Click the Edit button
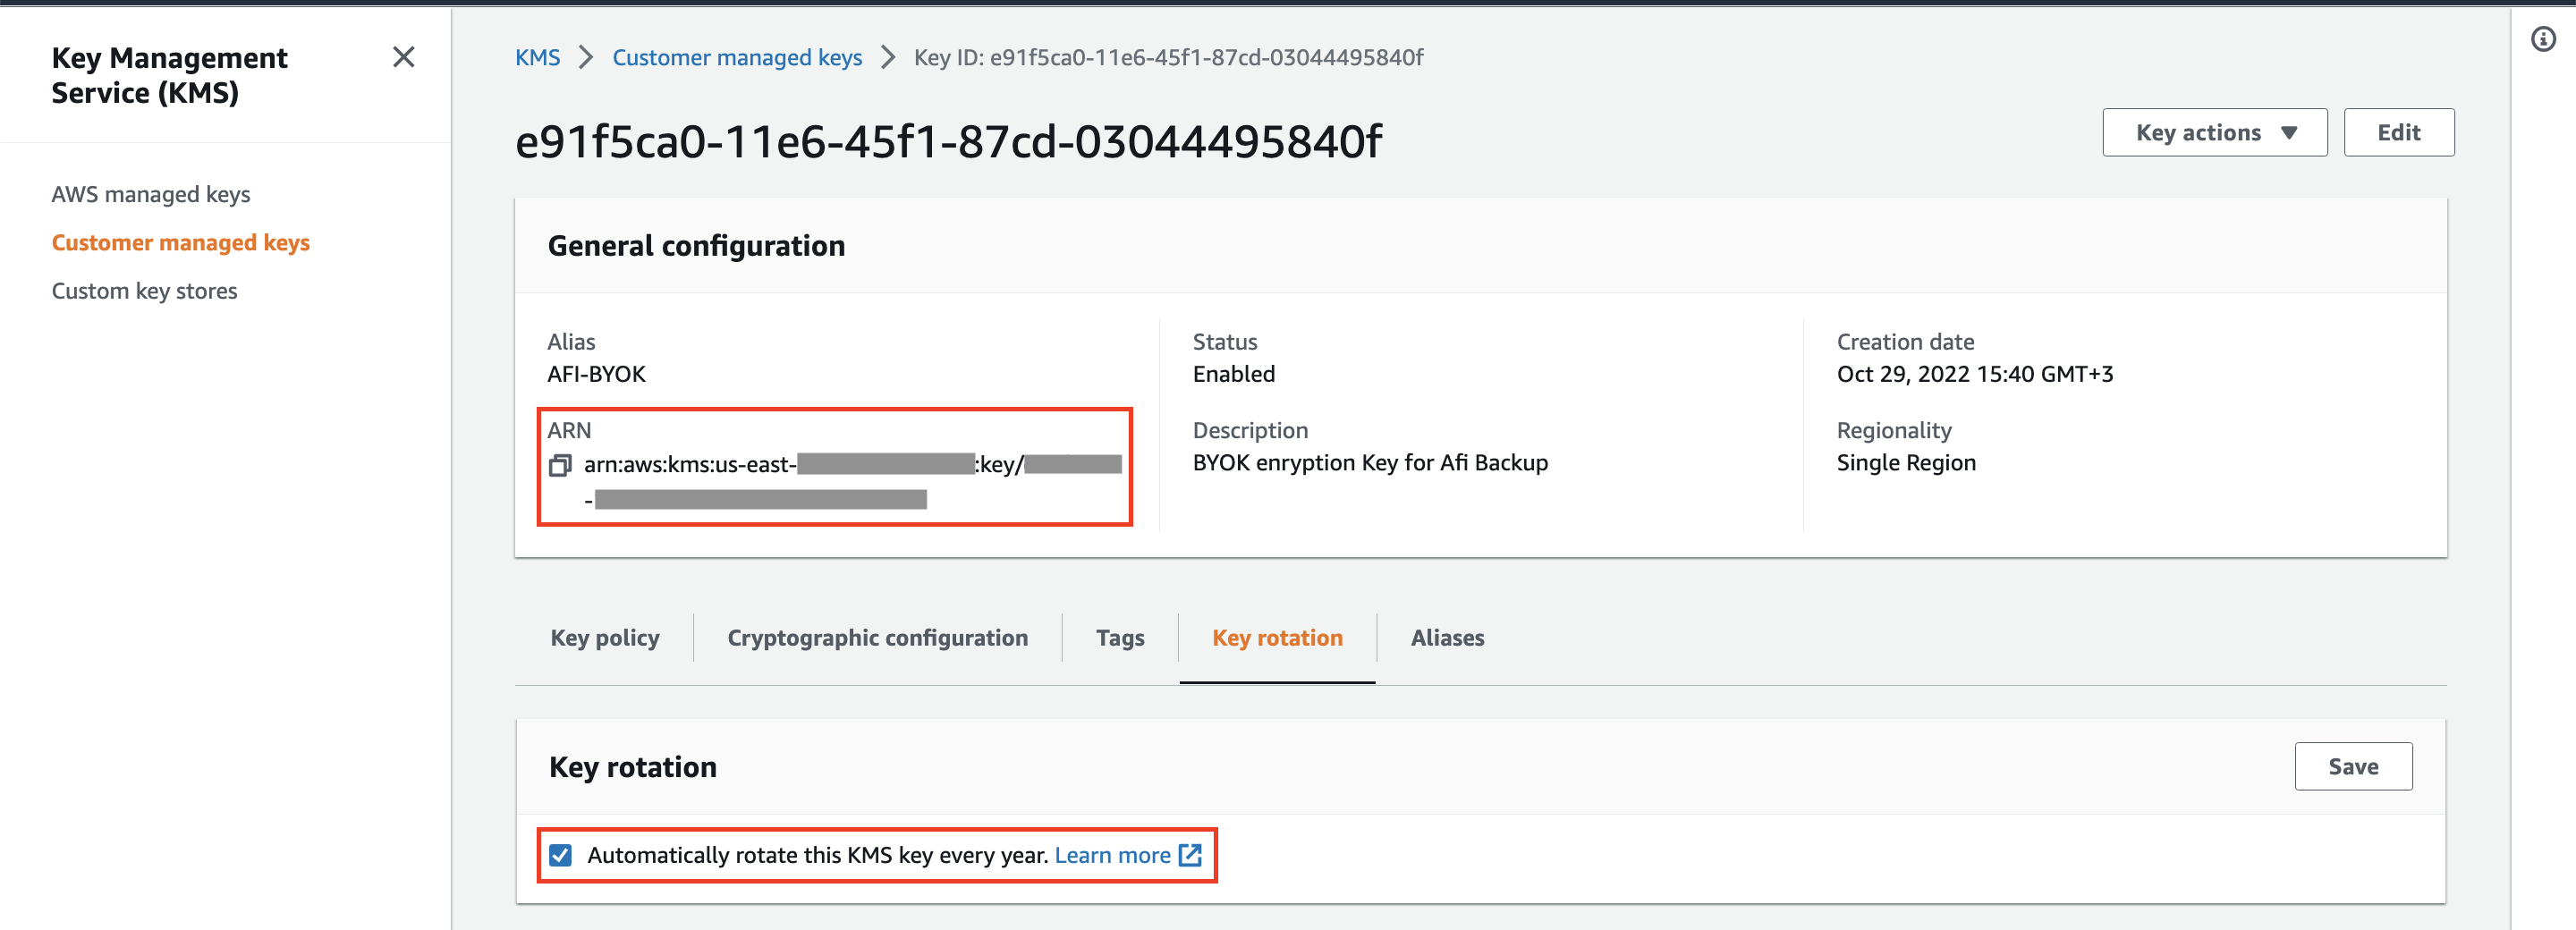This screenshot has height=930, width=2576. point(2398,132)
